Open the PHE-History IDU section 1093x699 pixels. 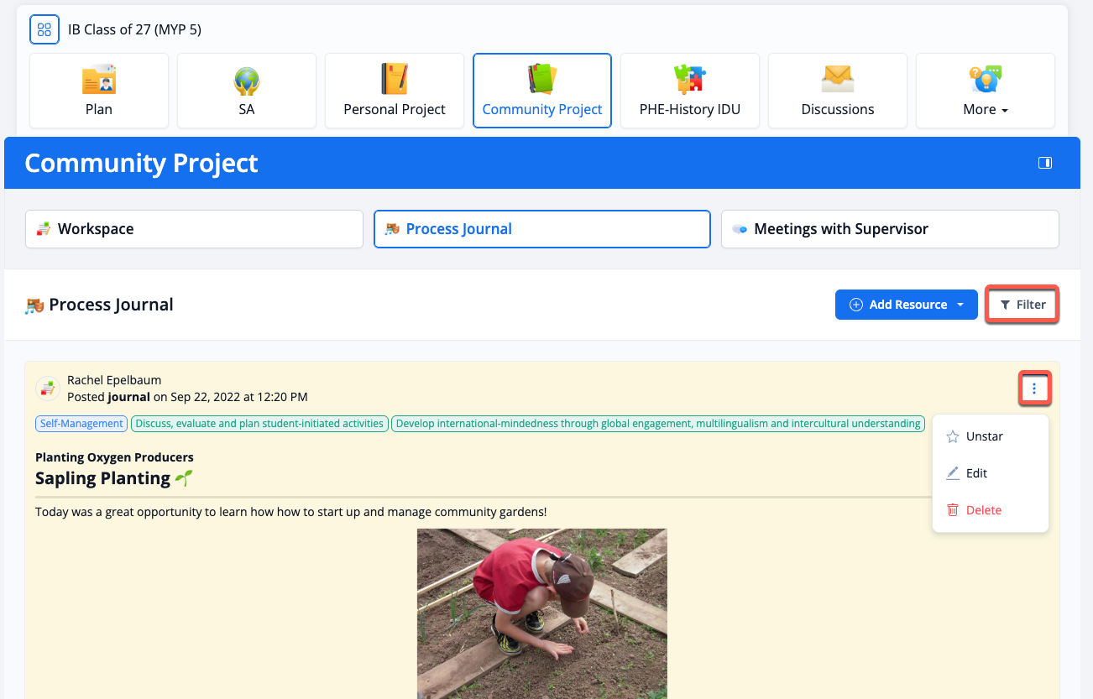(690, 91)
